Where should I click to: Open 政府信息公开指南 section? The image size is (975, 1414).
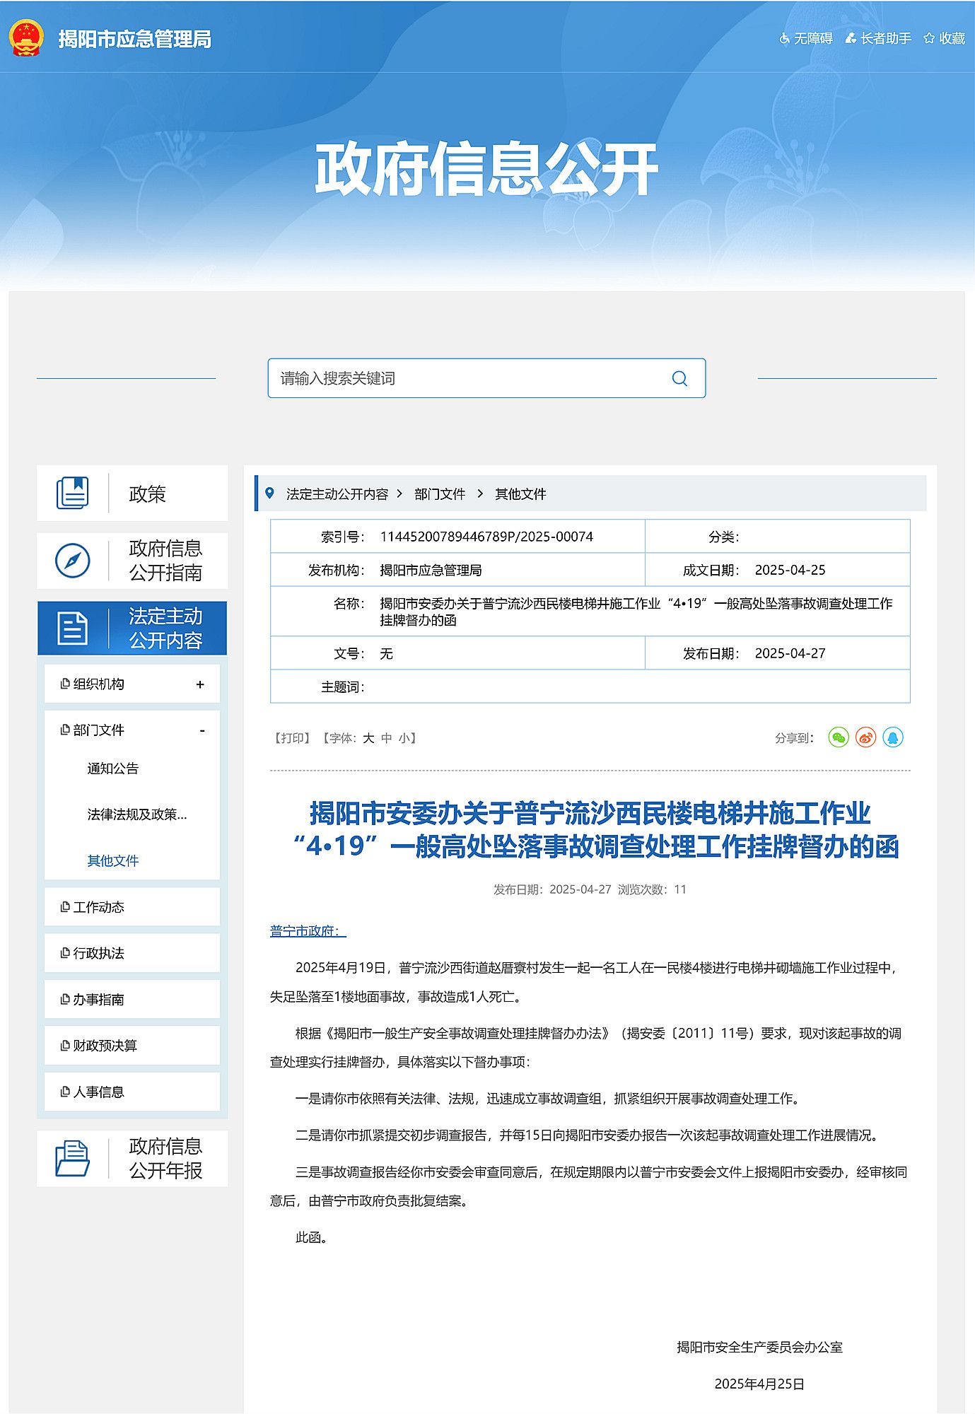[132, 561]
